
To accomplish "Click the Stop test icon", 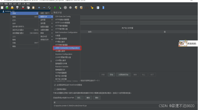I will 65,7.
